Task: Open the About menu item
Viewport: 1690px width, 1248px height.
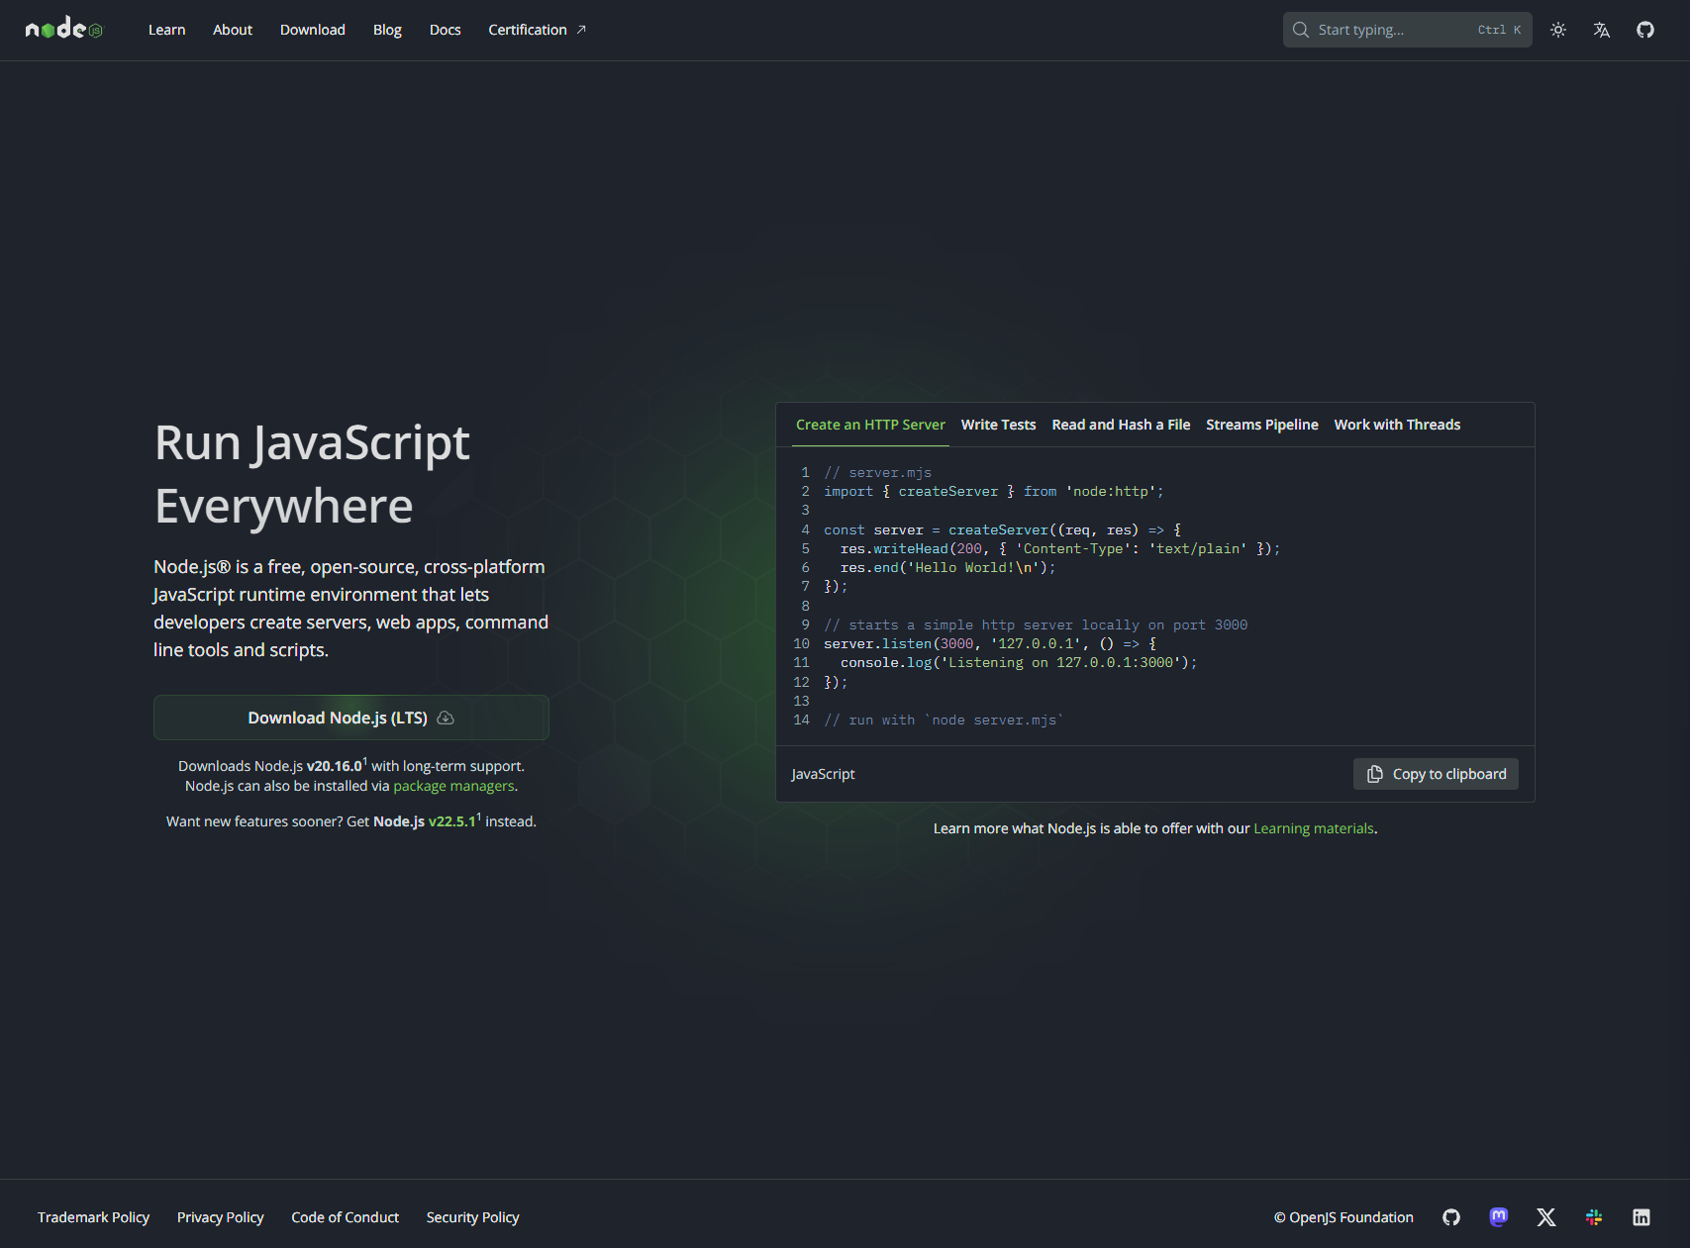Action: coord(233,30)
